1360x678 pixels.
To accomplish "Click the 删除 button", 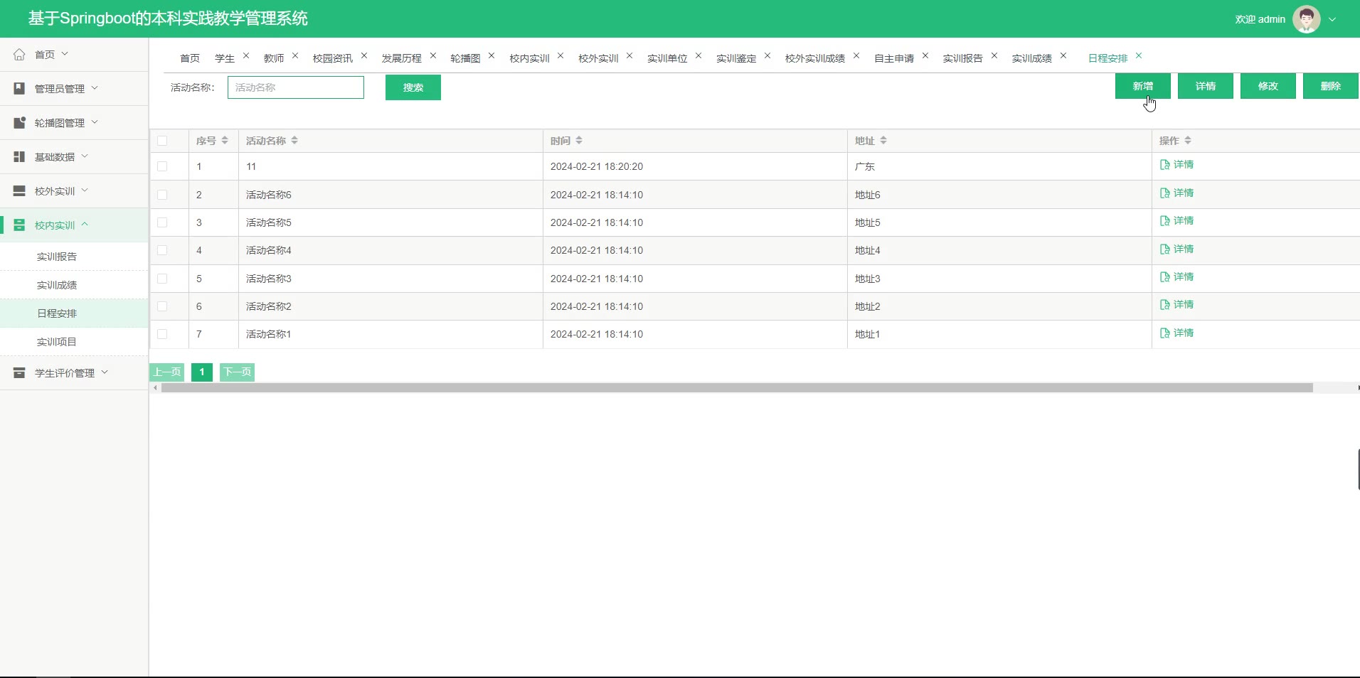I will pos(1331,86).
